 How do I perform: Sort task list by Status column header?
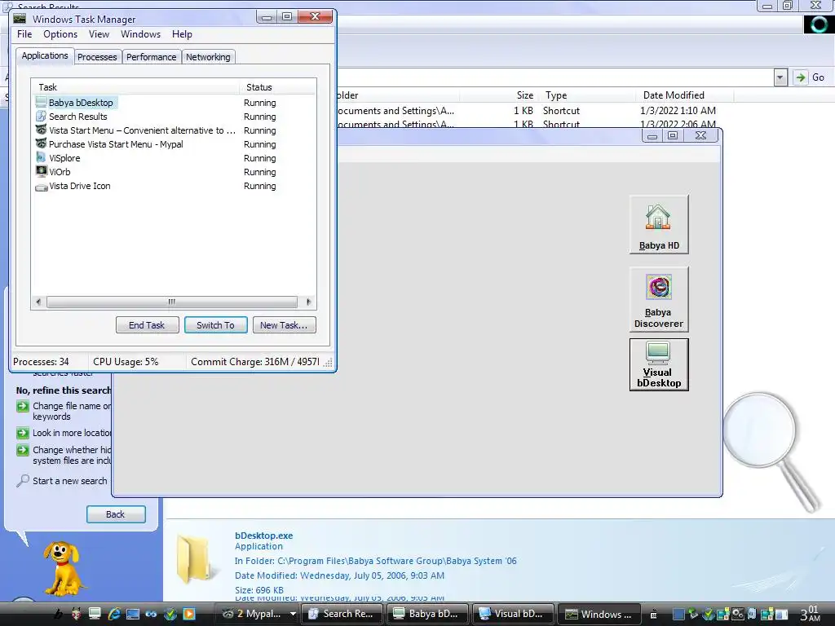(277, 87)
